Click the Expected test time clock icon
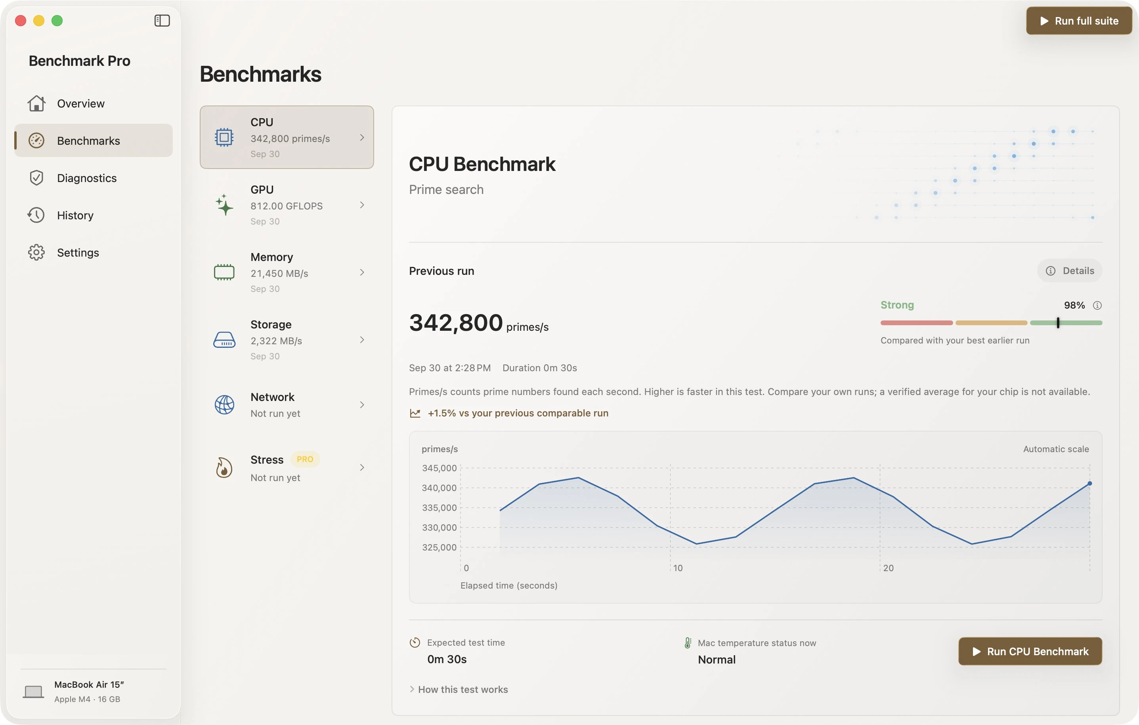 (x=415, y=643)
